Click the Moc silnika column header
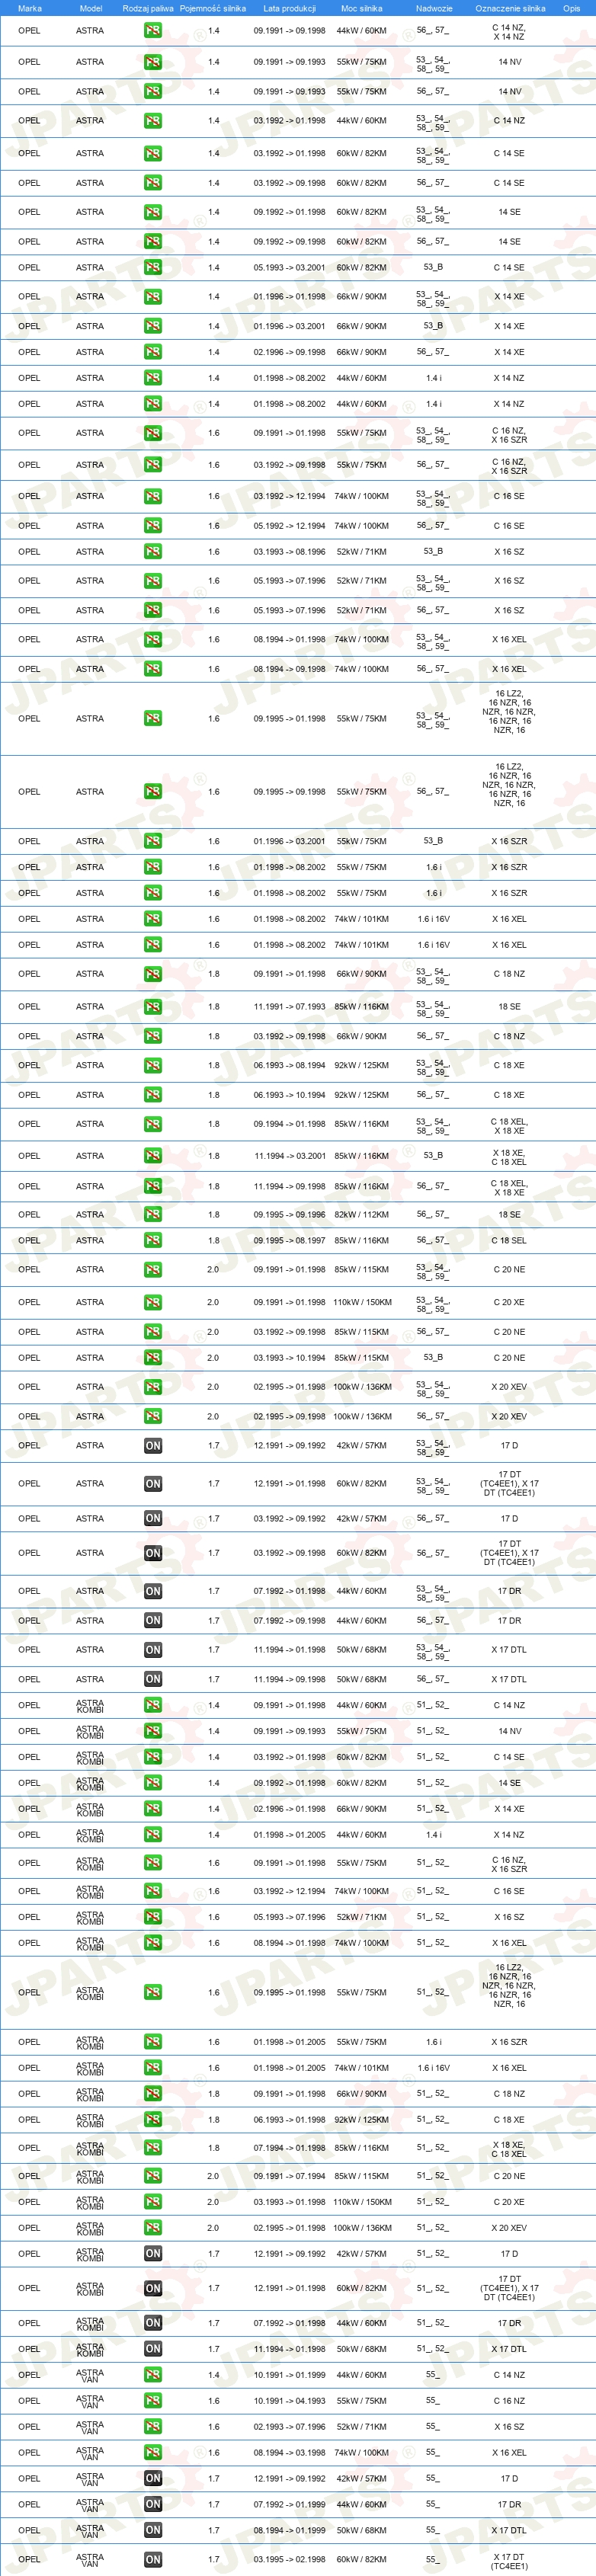 361,8
